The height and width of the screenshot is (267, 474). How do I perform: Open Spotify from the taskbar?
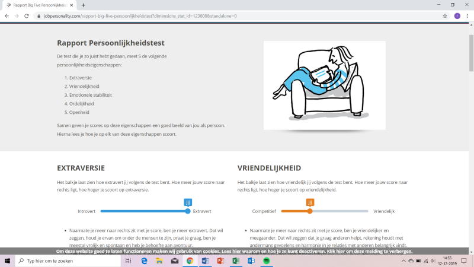(266, 260)
